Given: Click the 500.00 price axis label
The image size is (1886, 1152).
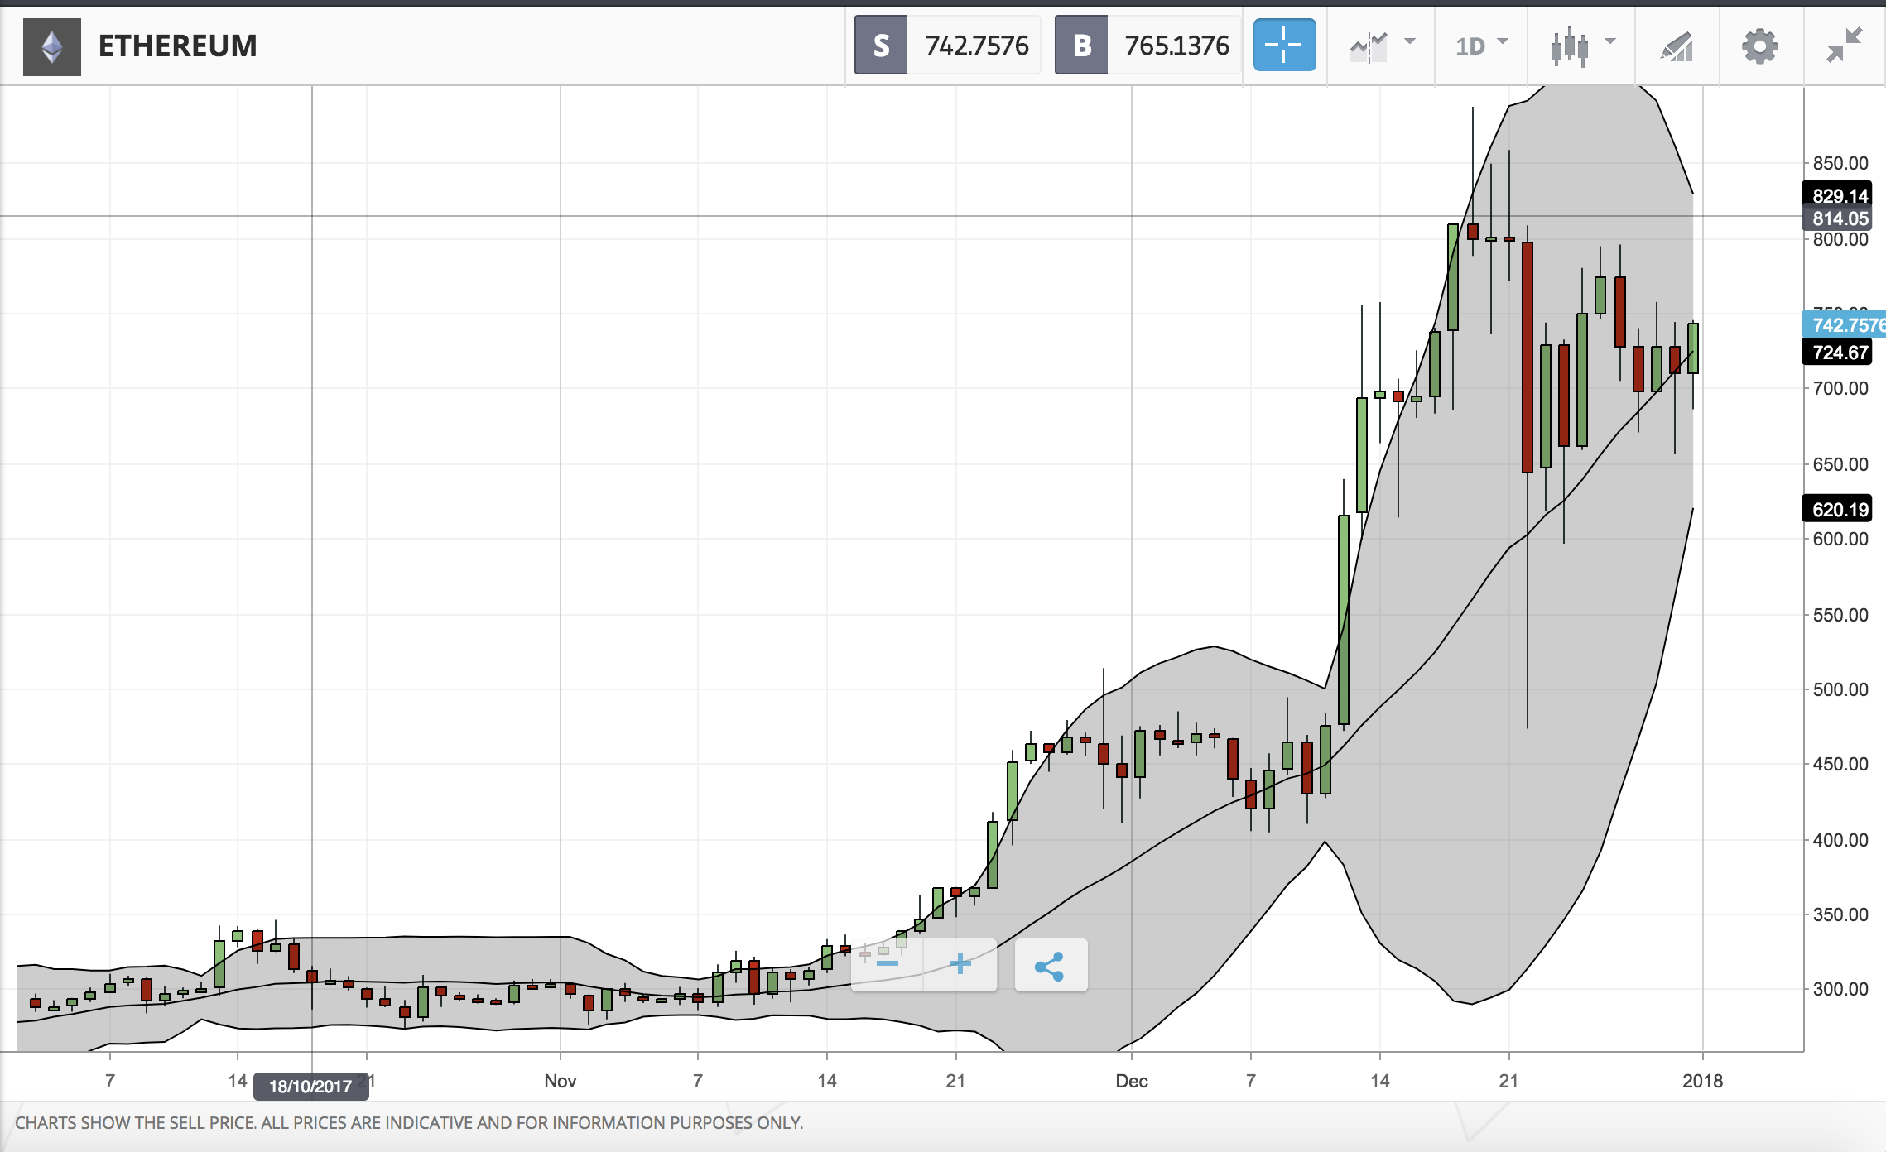Looking at the screenshot, I should pyautogui.click(x=1840, y=689).
